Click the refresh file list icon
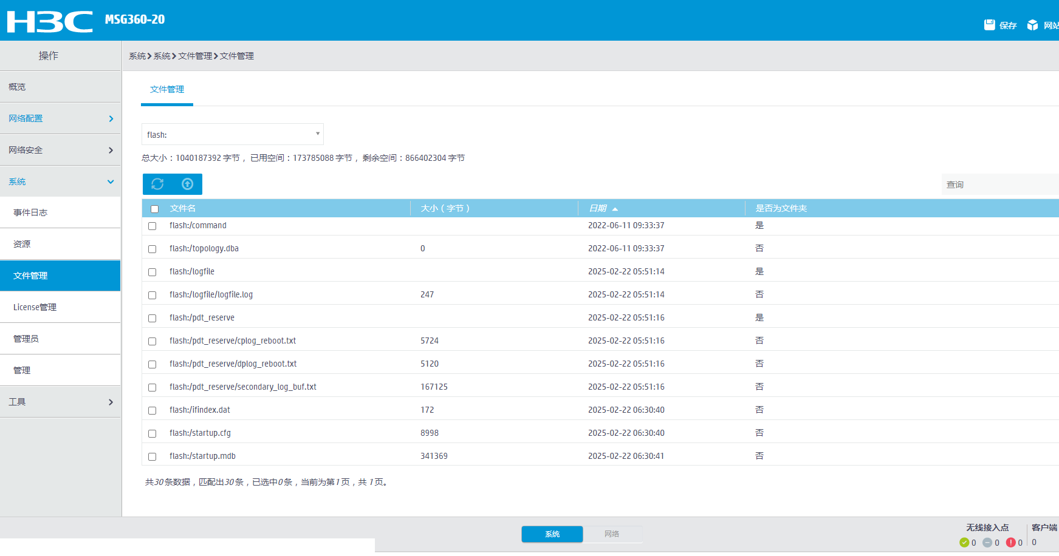 157,184
